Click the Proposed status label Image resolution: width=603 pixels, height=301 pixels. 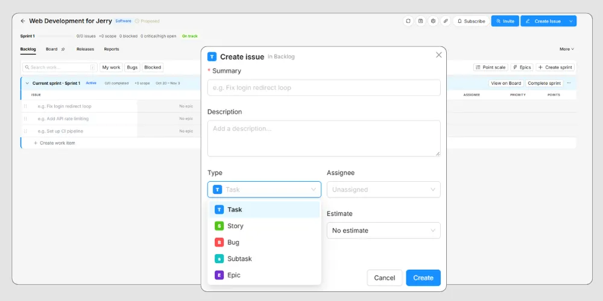click(147, 21)
